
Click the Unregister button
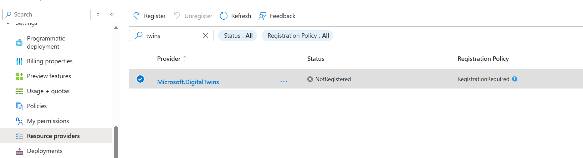[x=193, y=16]
